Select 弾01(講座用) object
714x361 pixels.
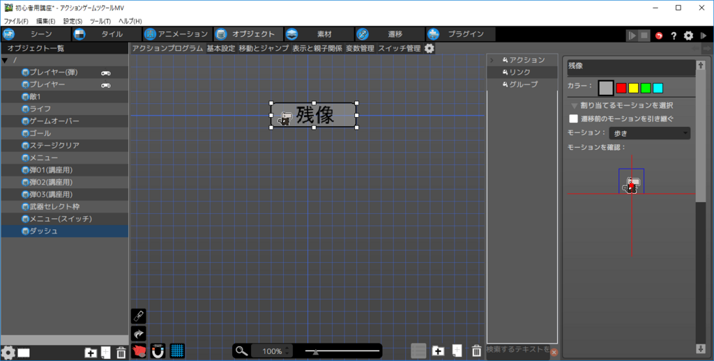point(65,170)
